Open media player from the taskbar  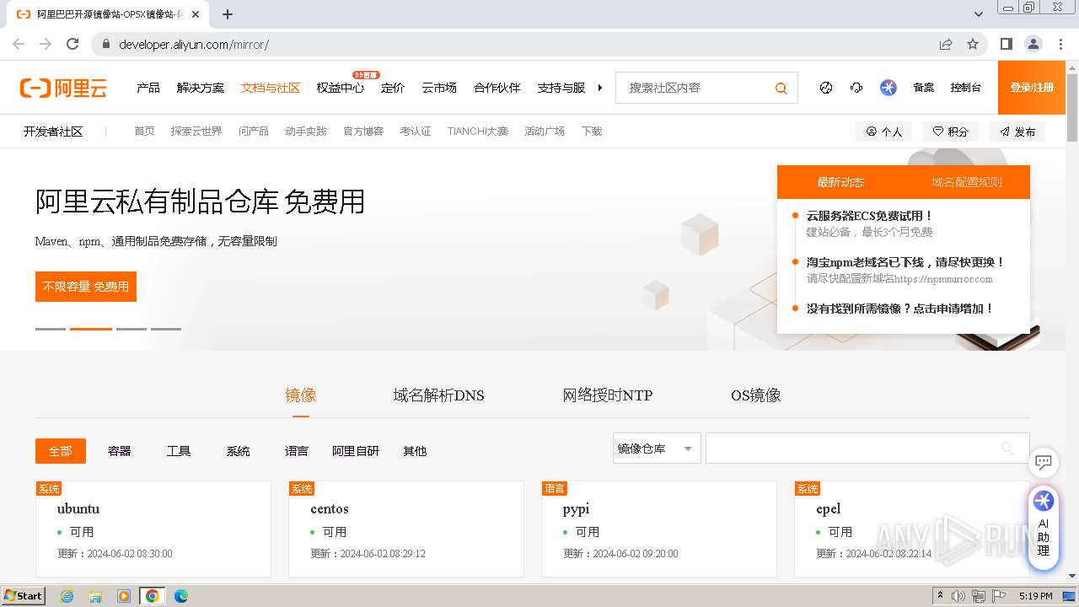[x=124, y=596]
